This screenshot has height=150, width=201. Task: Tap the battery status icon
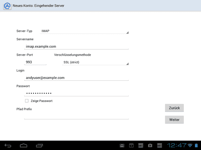click(196, 145)
